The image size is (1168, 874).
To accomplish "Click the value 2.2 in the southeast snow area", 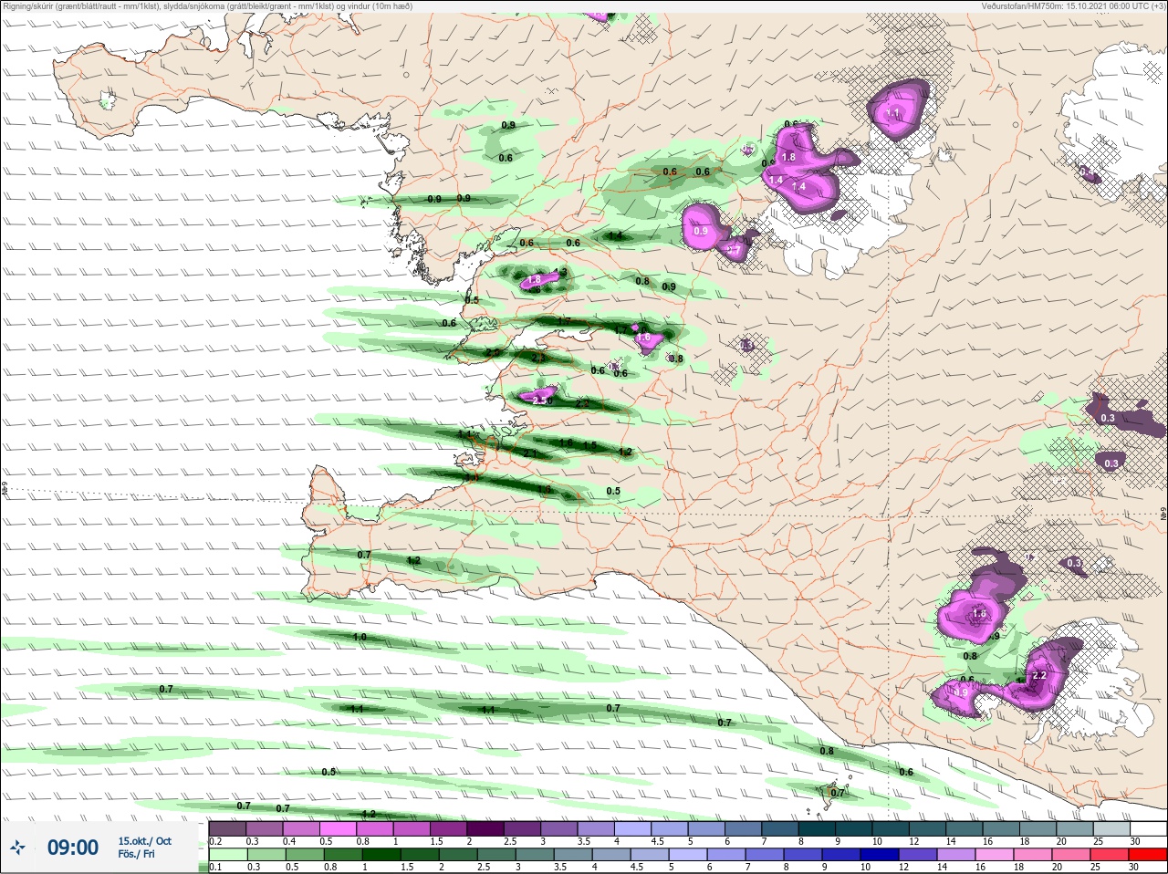I will tap(1039, 676).
